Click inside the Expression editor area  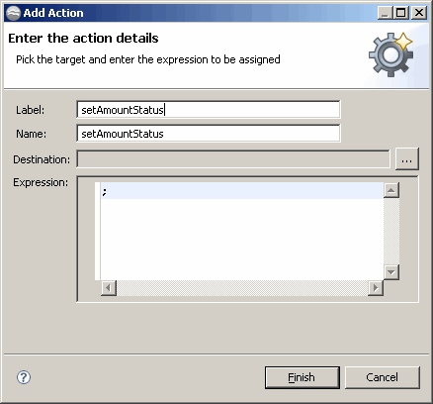coord(242,231)
